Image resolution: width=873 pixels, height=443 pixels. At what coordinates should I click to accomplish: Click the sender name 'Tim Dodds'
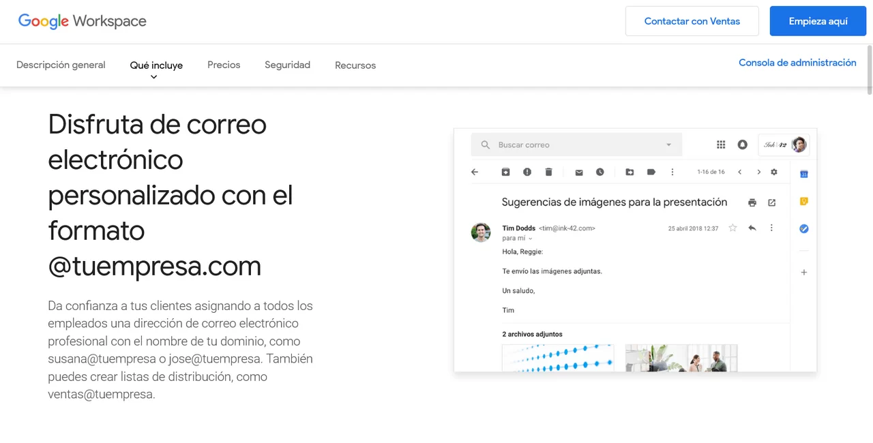click(519, 228)
